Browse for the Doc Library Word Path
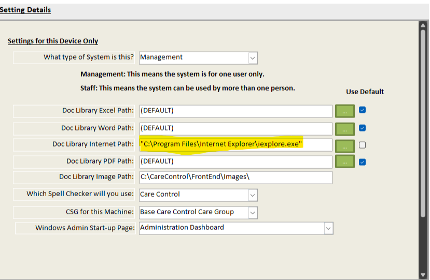 [x=345, y=129]
